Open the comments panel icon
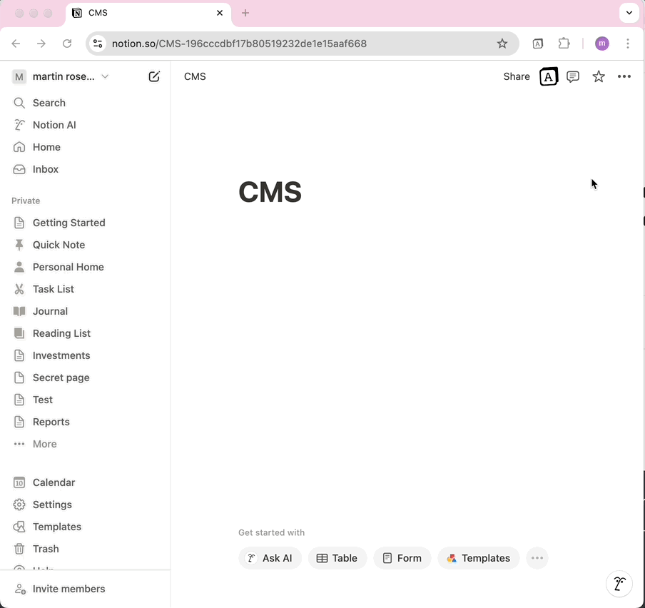This screenshot has height=608, width=645. click(x=573, y=76)
